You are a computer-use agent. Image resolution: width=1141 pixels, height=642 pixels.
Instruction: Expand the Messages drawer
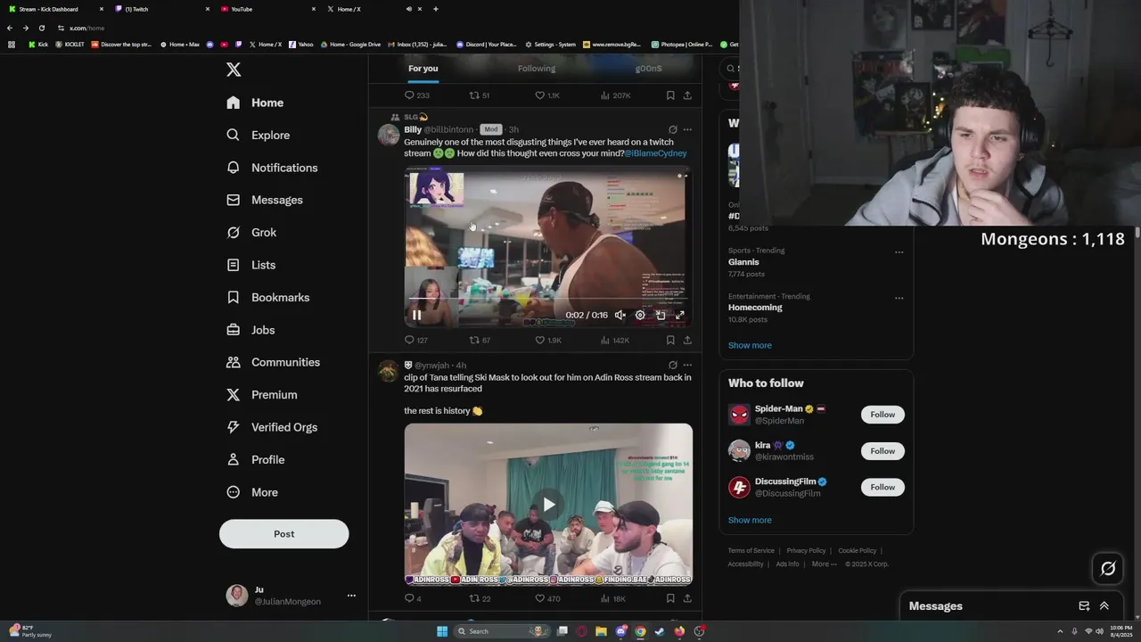point(1104,606)
